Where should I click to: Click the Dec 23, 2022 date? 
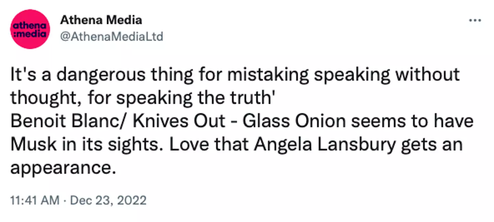(108, 200)
